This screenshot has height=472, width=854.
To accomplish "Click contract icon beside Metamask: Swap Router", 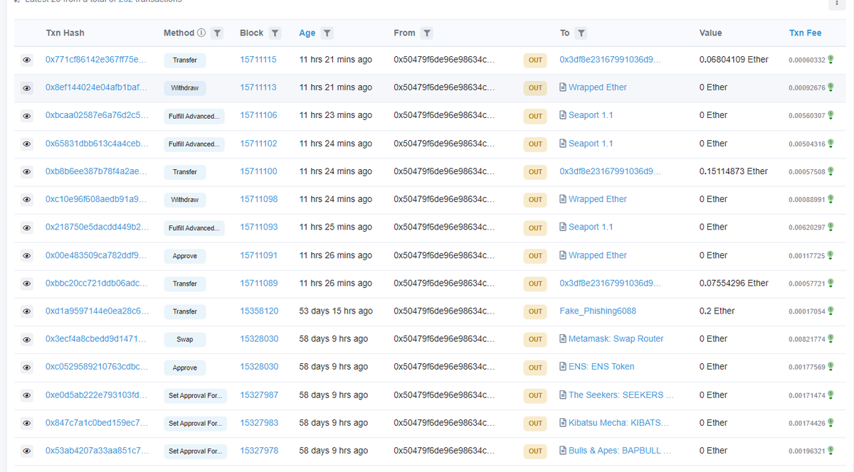I will (563, 339).
